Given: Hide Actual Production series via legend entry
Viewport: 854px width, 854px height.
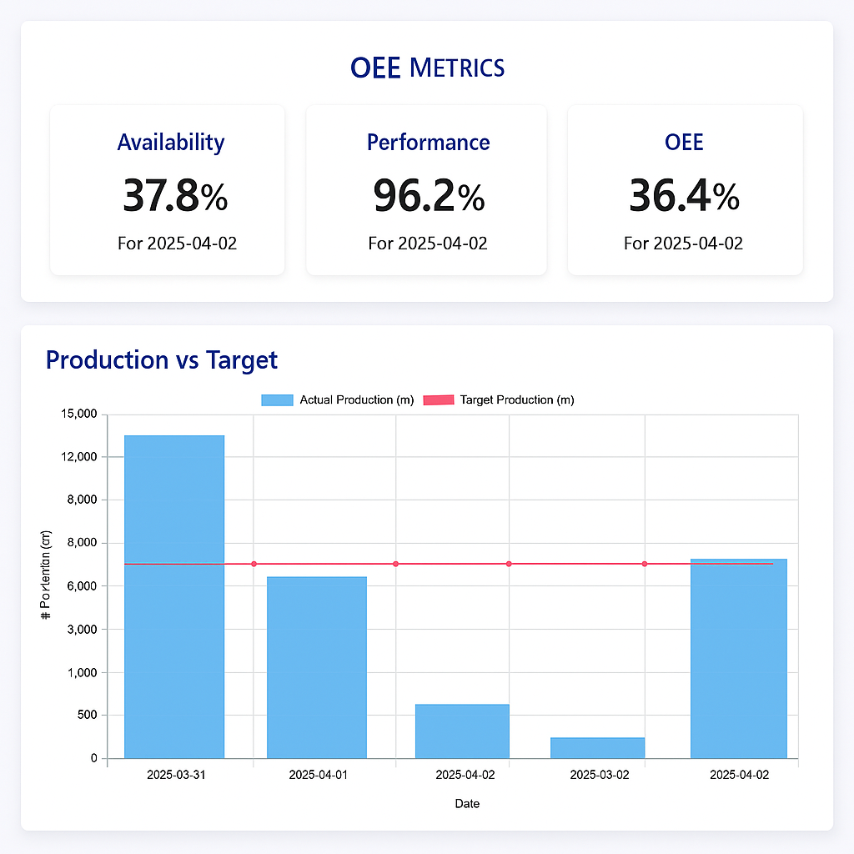Looking at the screenshot, I should (356, 399).
